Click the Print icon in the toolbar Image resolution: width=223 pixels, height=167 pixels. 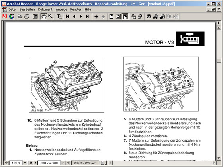pos(27,17)
